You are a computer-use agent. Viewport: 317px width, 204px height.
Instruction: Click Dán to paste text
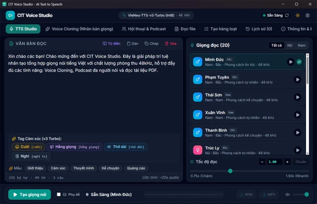click(x=132, y=43)
